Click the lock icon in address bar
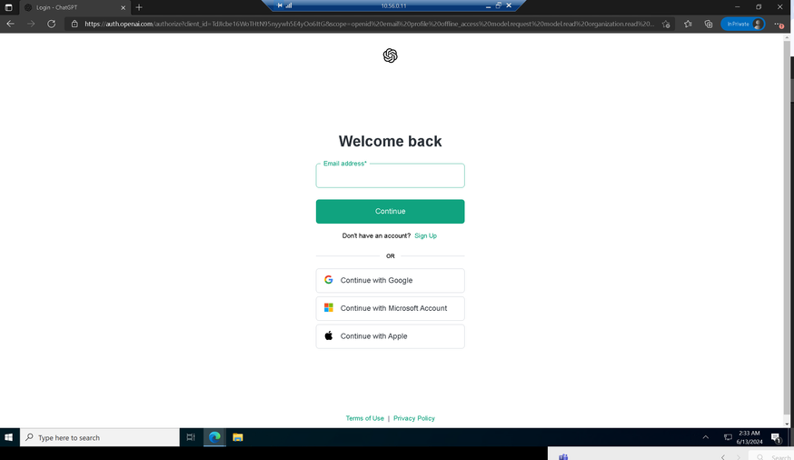Screen dimensions: 794x460 pos(74,24)
